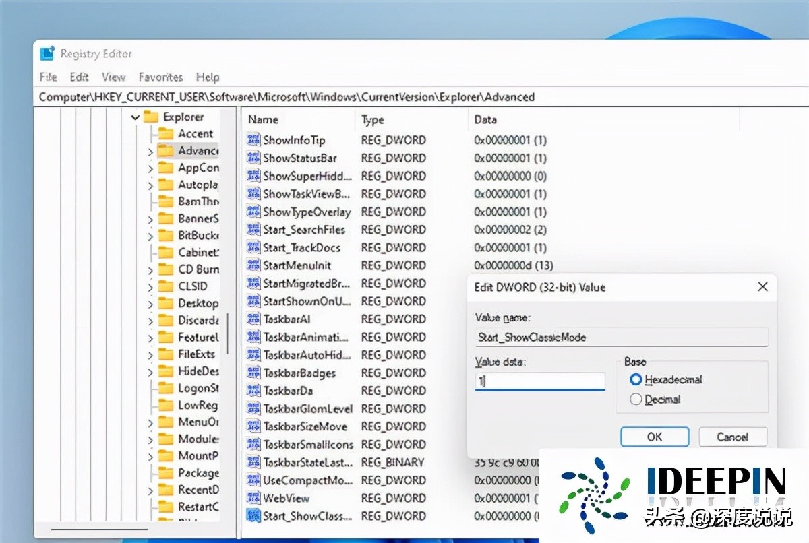
Task: Click the TaskbarDa value icon
Action: 253,390
